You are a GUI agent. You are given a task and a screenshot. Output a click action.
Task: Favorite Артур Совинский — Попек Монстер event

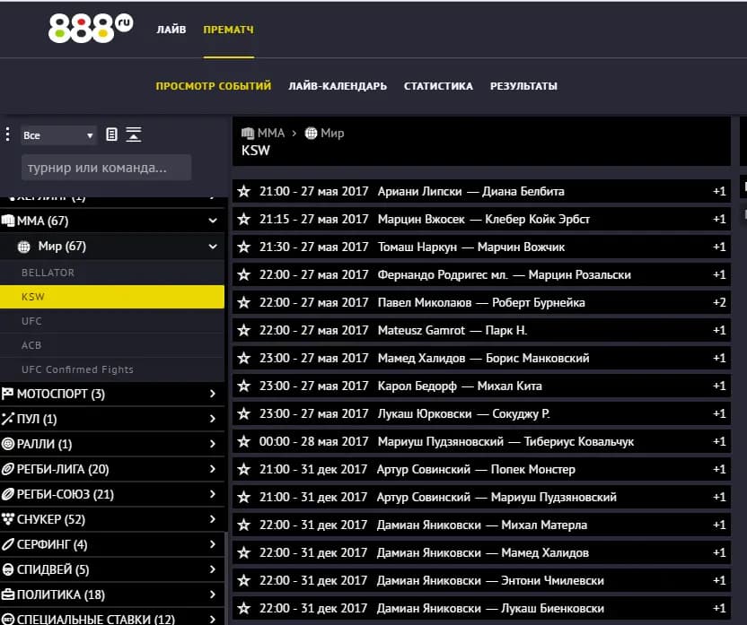tap(244, 469)
